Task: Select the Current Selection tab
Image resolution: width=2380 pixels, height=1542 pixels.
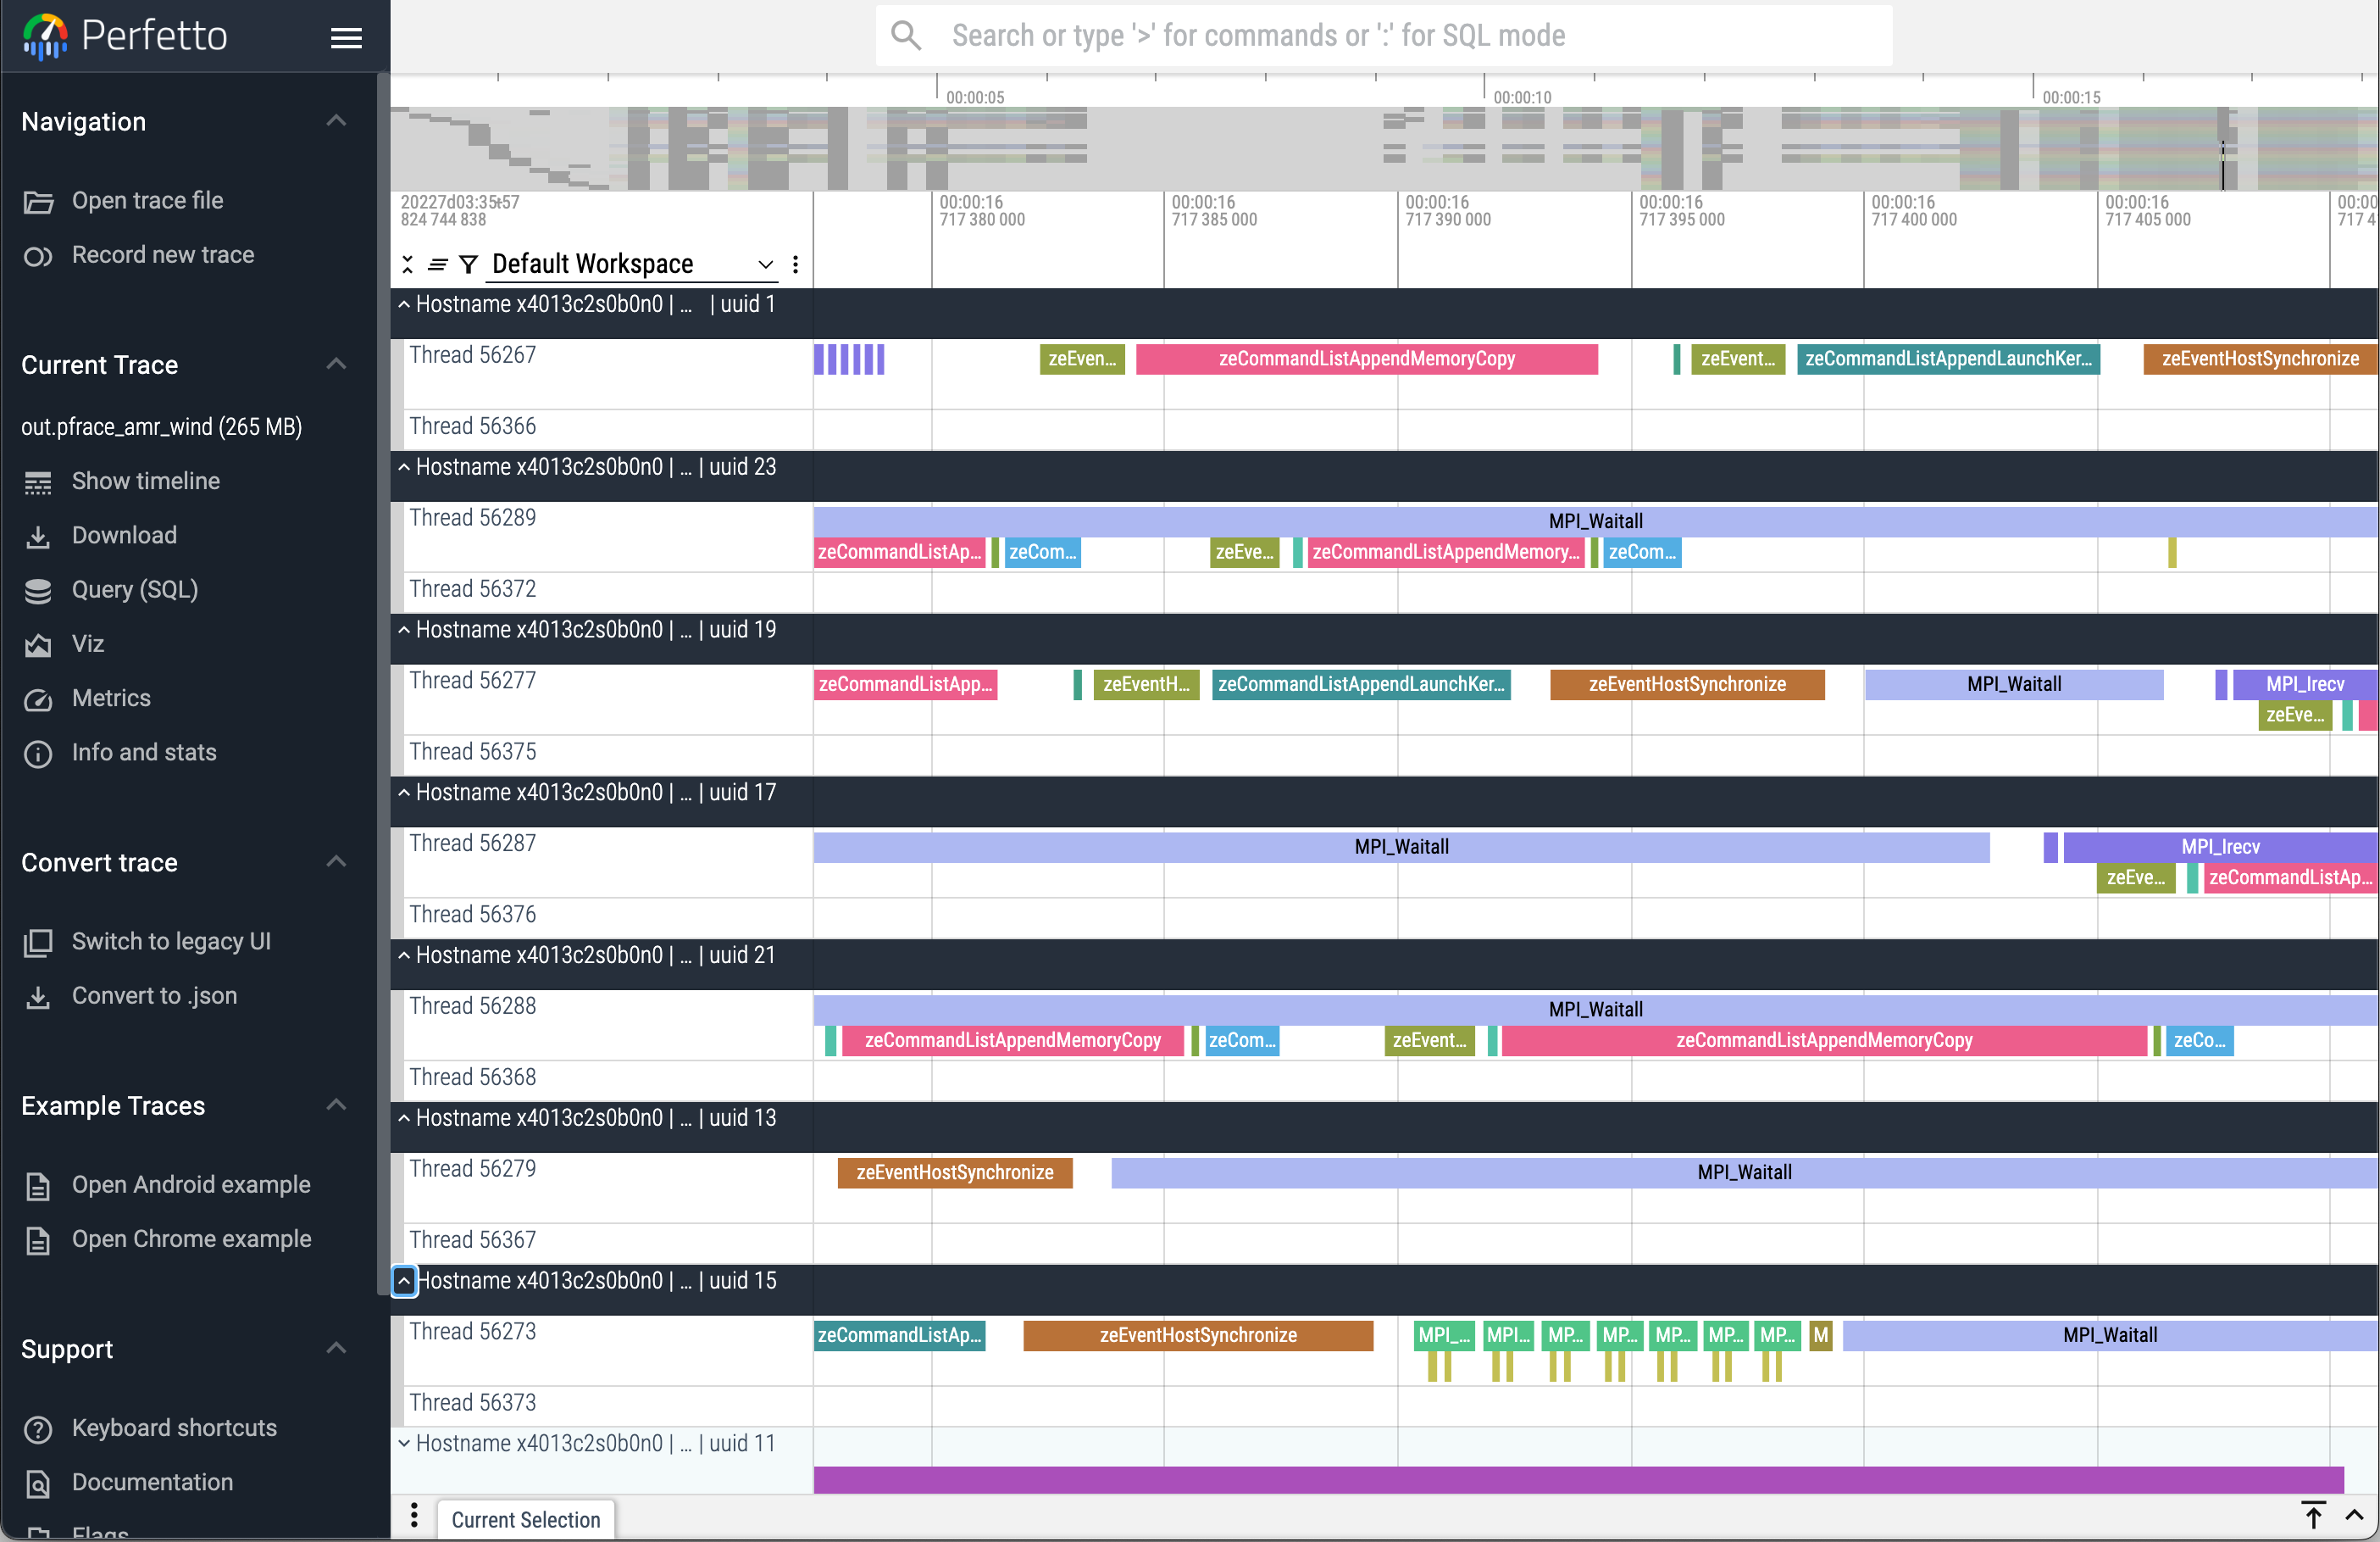Action: coord(526,1519)
